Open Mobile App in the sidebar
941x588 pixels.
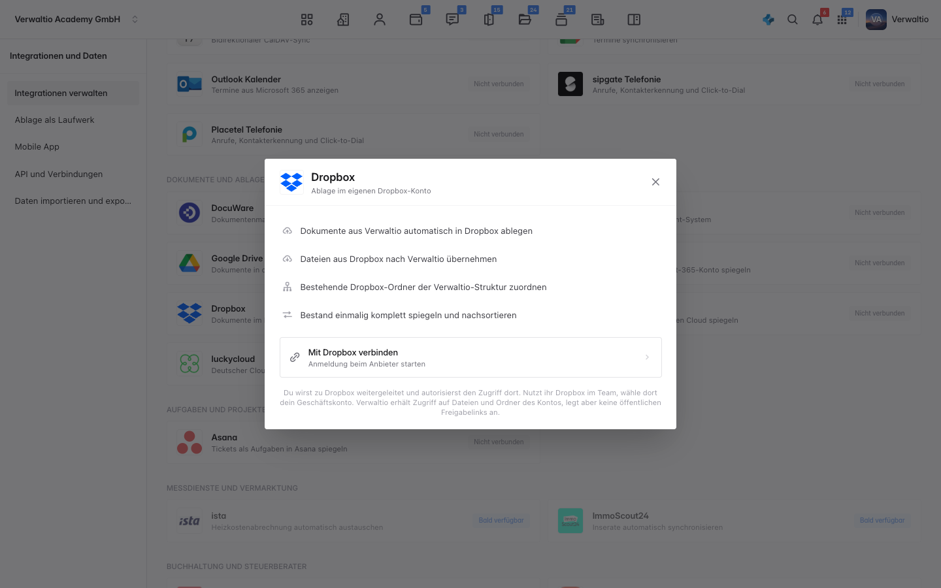[73, 147]
